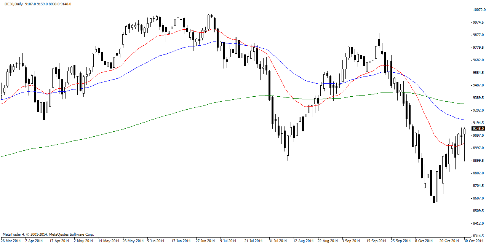
Task: Click the long lower wick at October's lowest low
Action: [433, 221]
